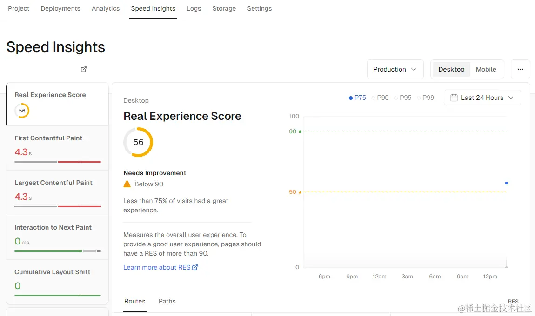Viewport: 535px width, 316px height.
Task: Click the blue data point on the chart
Action: [506, 183]
